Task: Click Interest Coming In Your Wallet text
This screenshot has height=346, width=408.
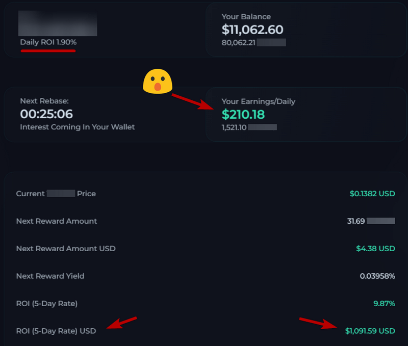Action: pos(78,127)
